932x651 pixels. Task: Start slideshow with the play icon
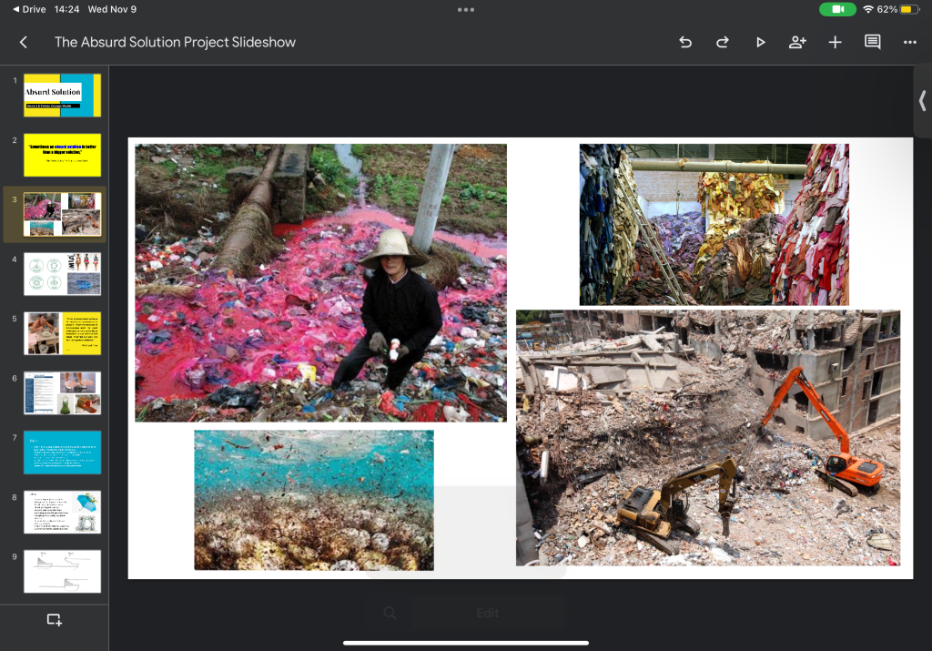760,42
